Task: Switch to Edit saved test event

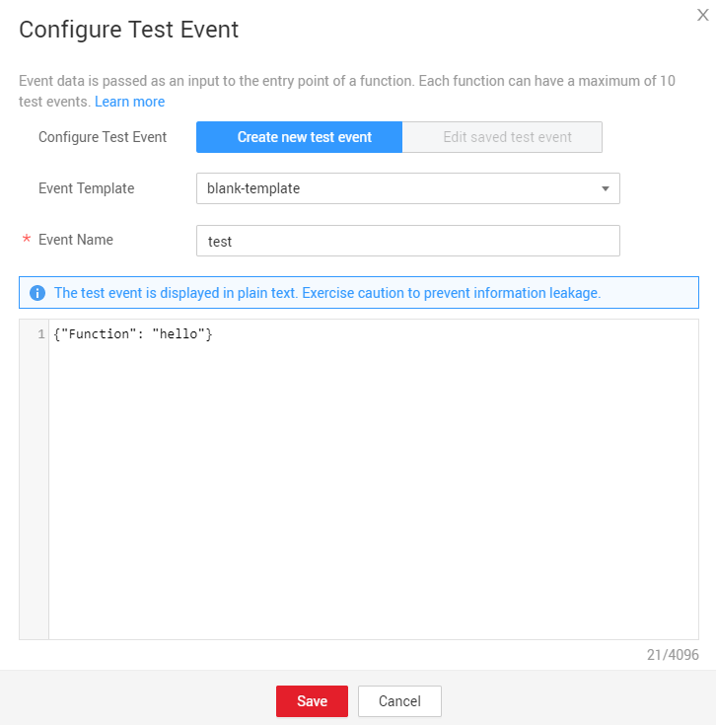Action: [x=507, y=137]
